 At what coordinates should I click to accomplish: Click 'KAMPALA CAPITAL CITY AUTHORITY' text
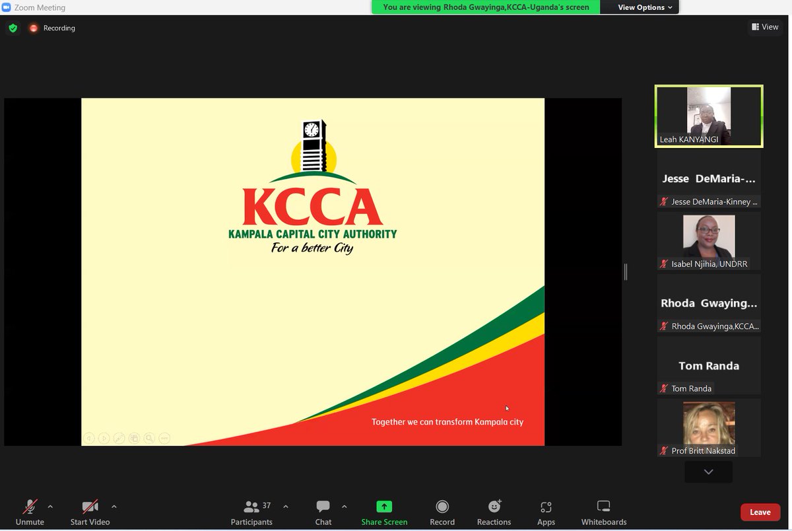coord(313,234)
